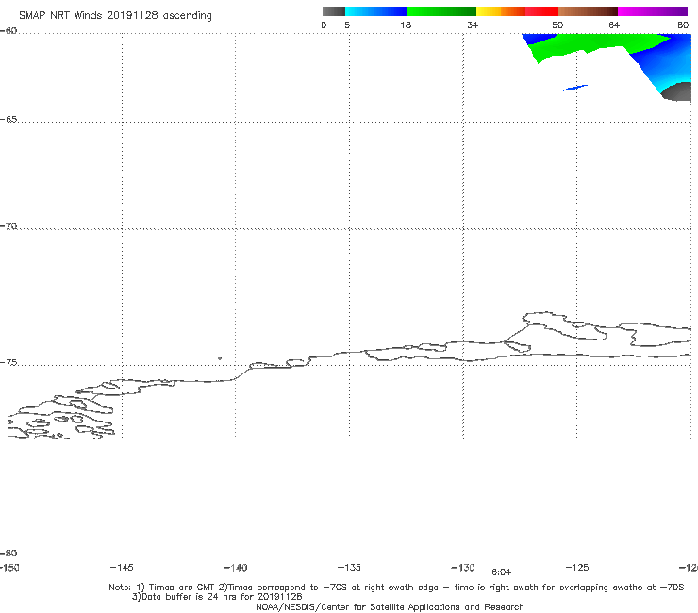
Task: Click the note line starting 'Note: 1) Times are GMT'
Action: point(396,588)
